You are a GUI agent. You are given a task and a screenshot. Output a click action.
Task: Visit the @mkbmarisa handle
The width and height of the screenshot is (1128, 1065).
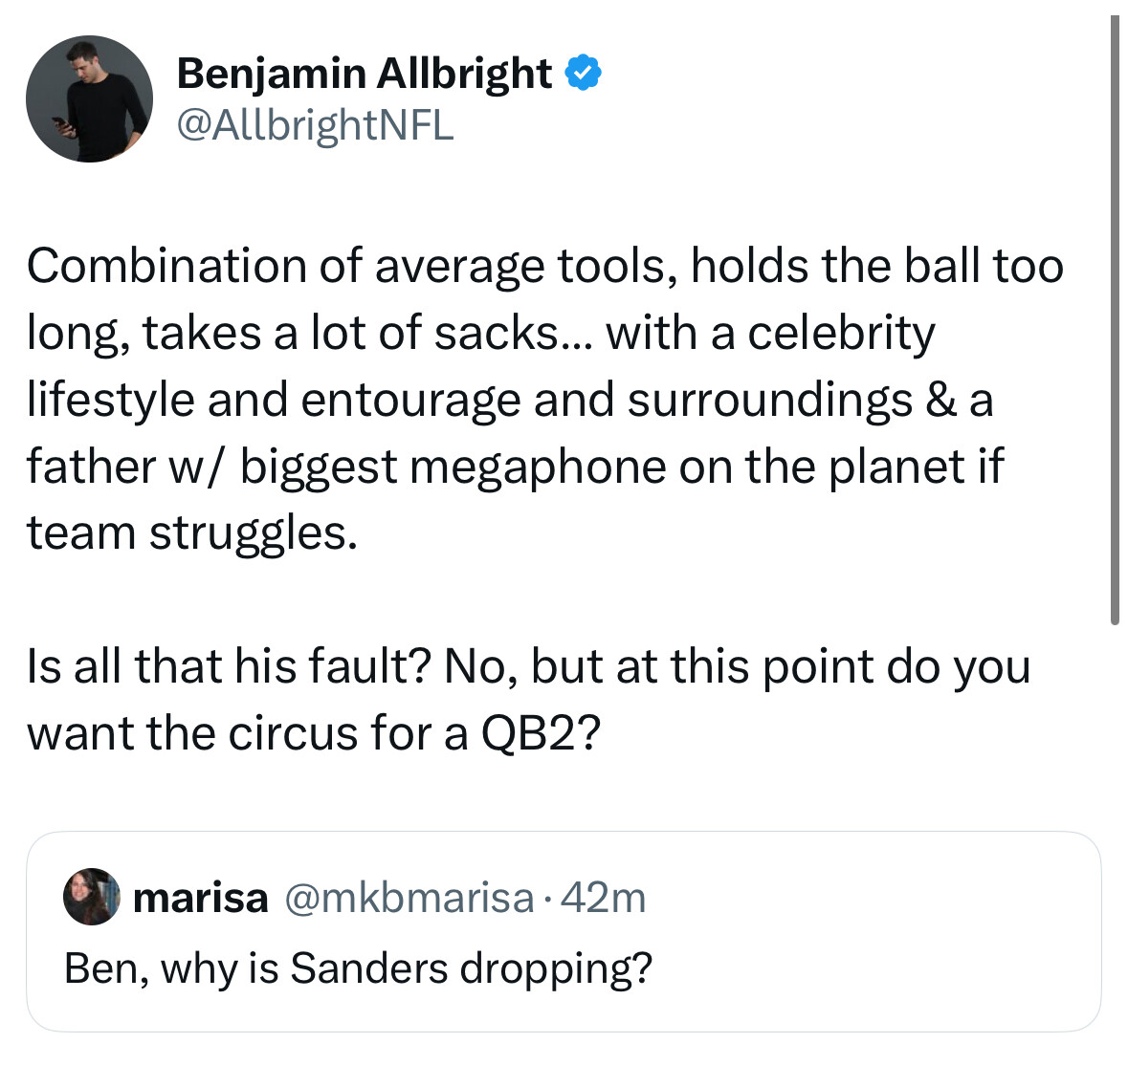point(409,898)
